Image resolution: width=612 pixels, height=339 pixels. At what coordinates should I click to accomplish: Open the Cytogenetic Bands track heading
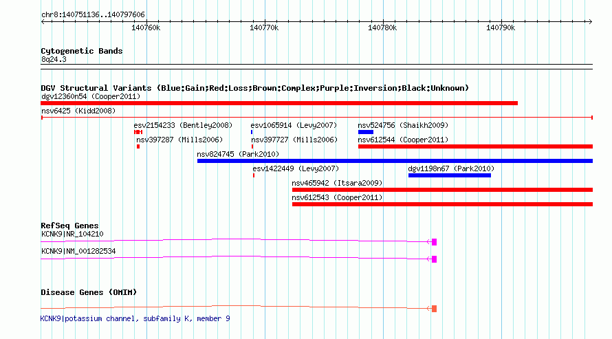[82, 51]
